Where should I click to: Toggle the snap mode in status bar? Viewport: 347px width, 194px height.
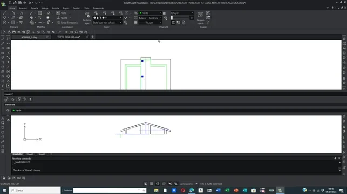pos(145,184)
